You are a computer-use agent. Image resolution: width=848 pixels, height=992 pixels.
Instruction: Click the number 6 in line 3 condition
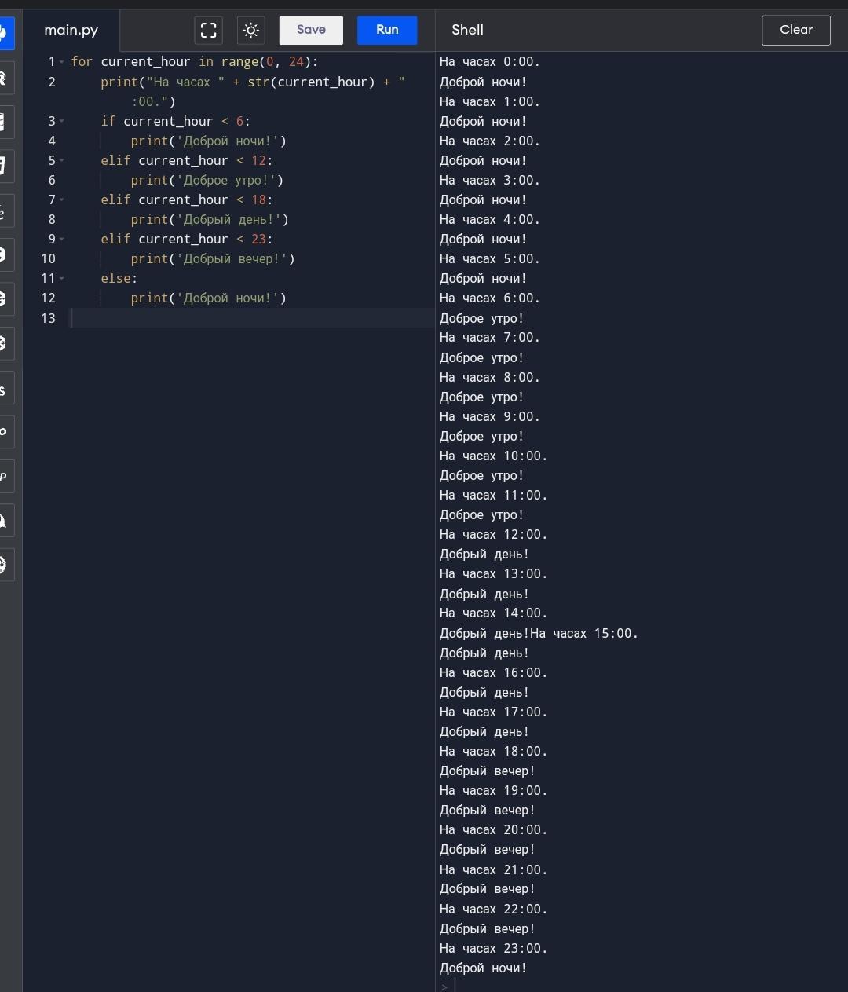pos(239,121)
